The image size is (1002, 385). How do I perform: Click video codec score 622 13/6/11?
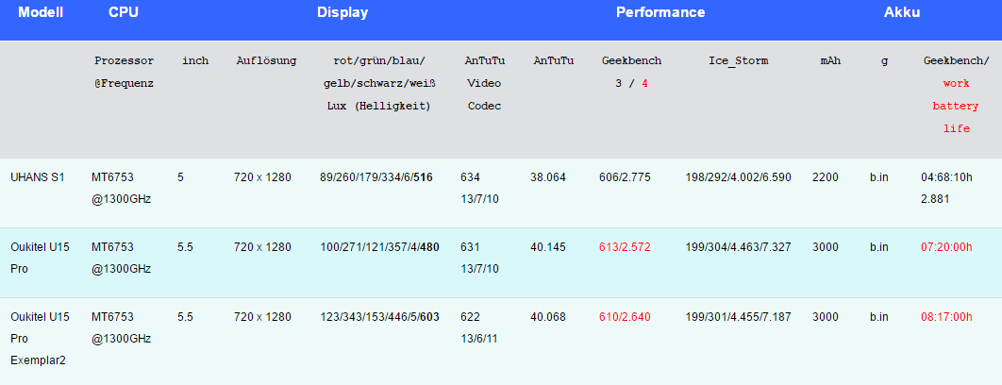[479, 327]
